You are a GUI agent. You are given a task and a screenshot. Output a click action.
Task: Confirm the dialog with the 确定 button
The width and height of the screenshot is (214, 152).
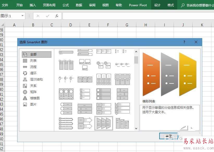tap(169, 136)
